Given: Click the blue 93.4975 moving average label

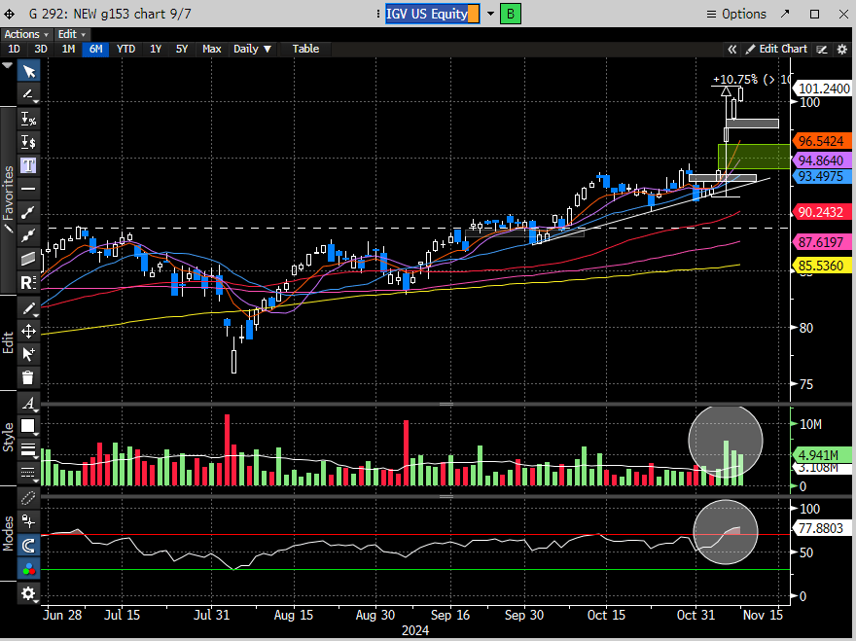Looking at the screenshot, I should [821, 176].
